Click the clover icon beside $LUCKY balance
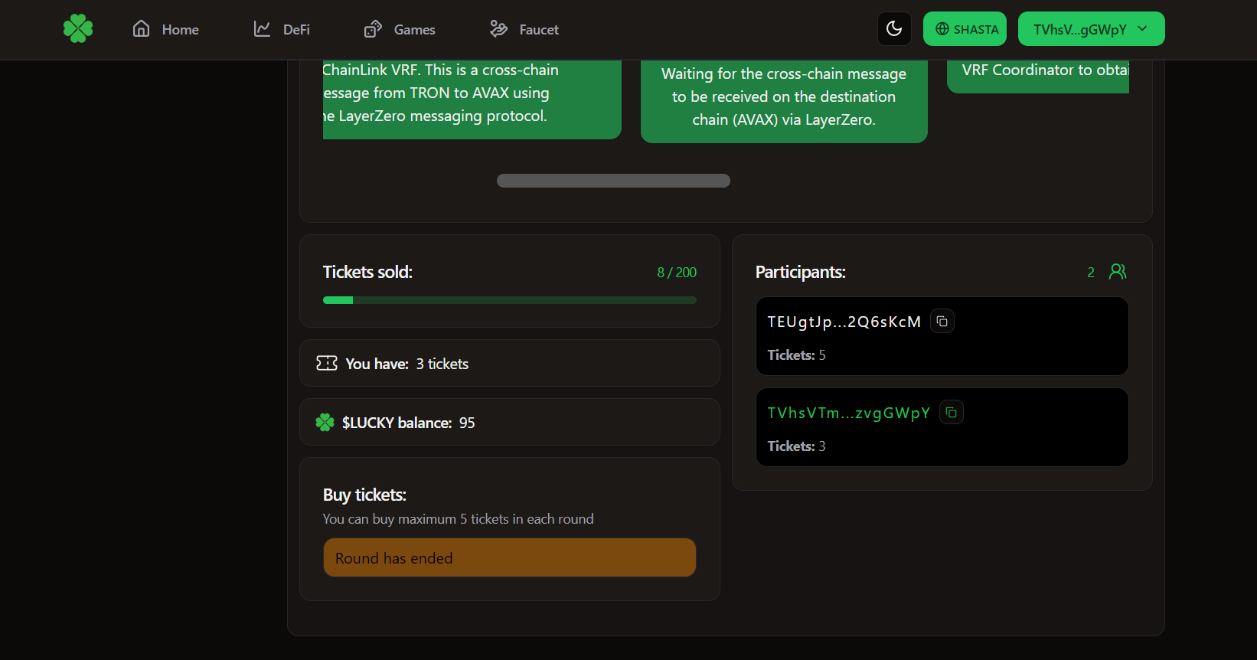1257x660 pixels. (x=325, y=422)
